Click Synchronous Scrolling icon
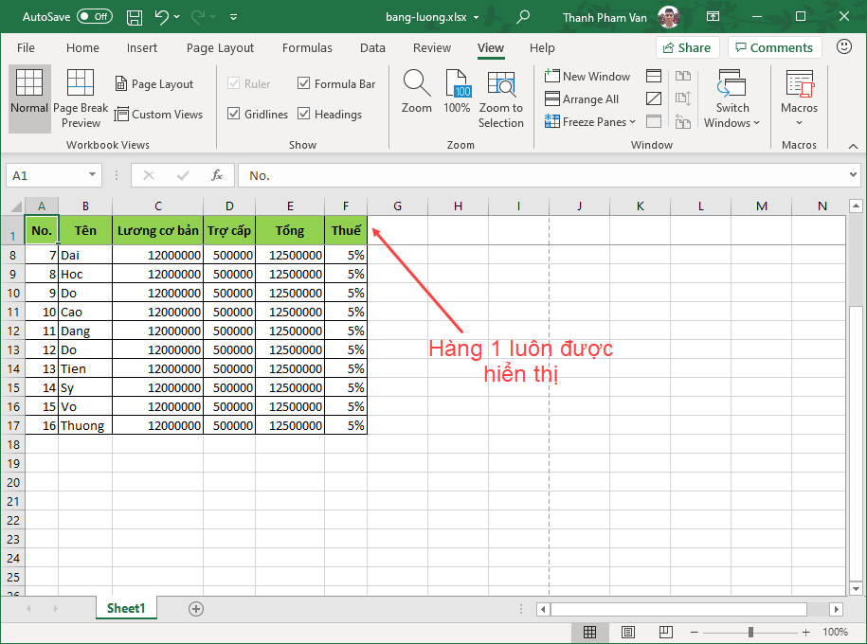 [x=683, y=98]
